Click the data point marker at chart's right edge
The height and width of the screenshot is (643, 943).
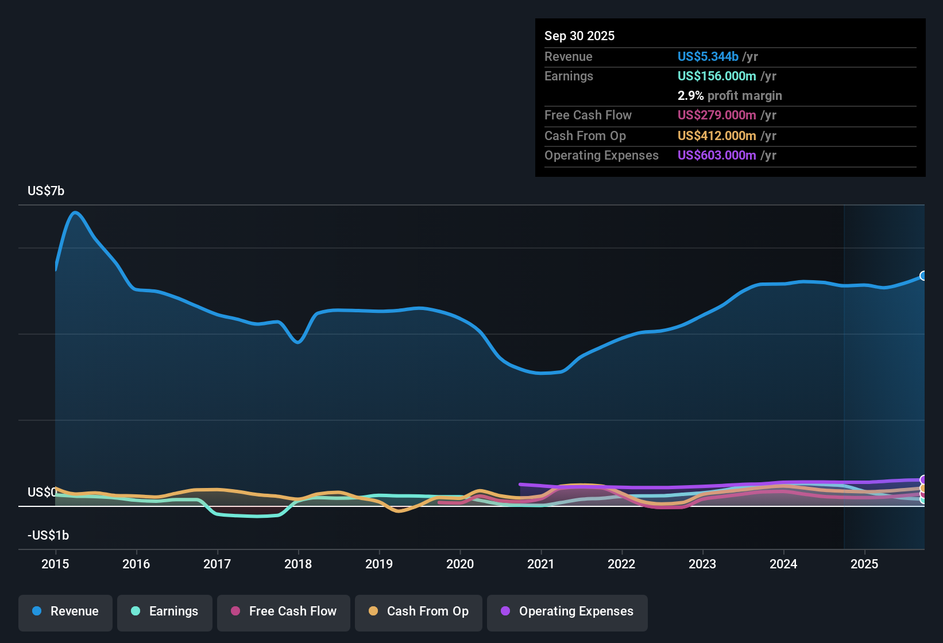tap(923, 276)
